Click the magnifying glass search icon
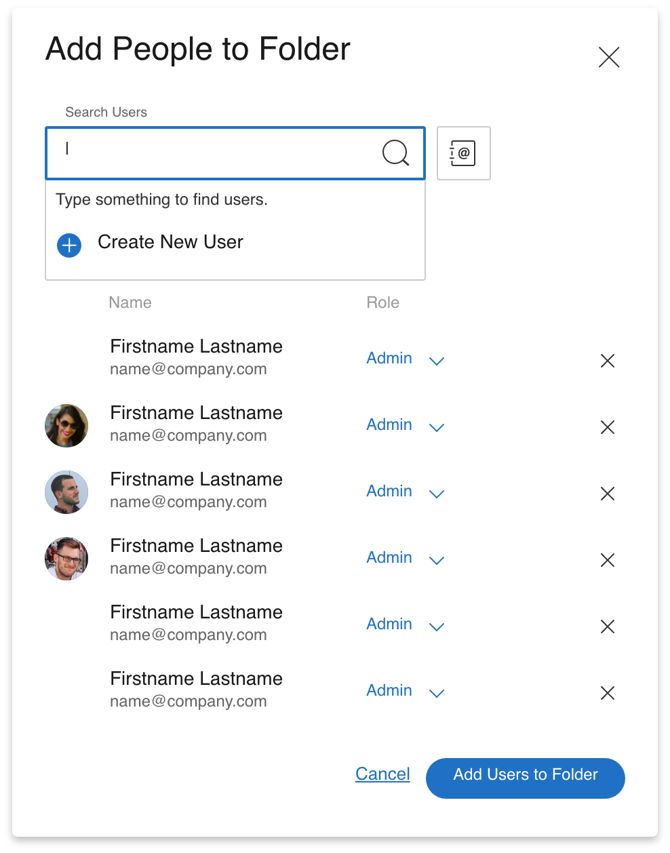The image size is (670, 853). [395, 153]
